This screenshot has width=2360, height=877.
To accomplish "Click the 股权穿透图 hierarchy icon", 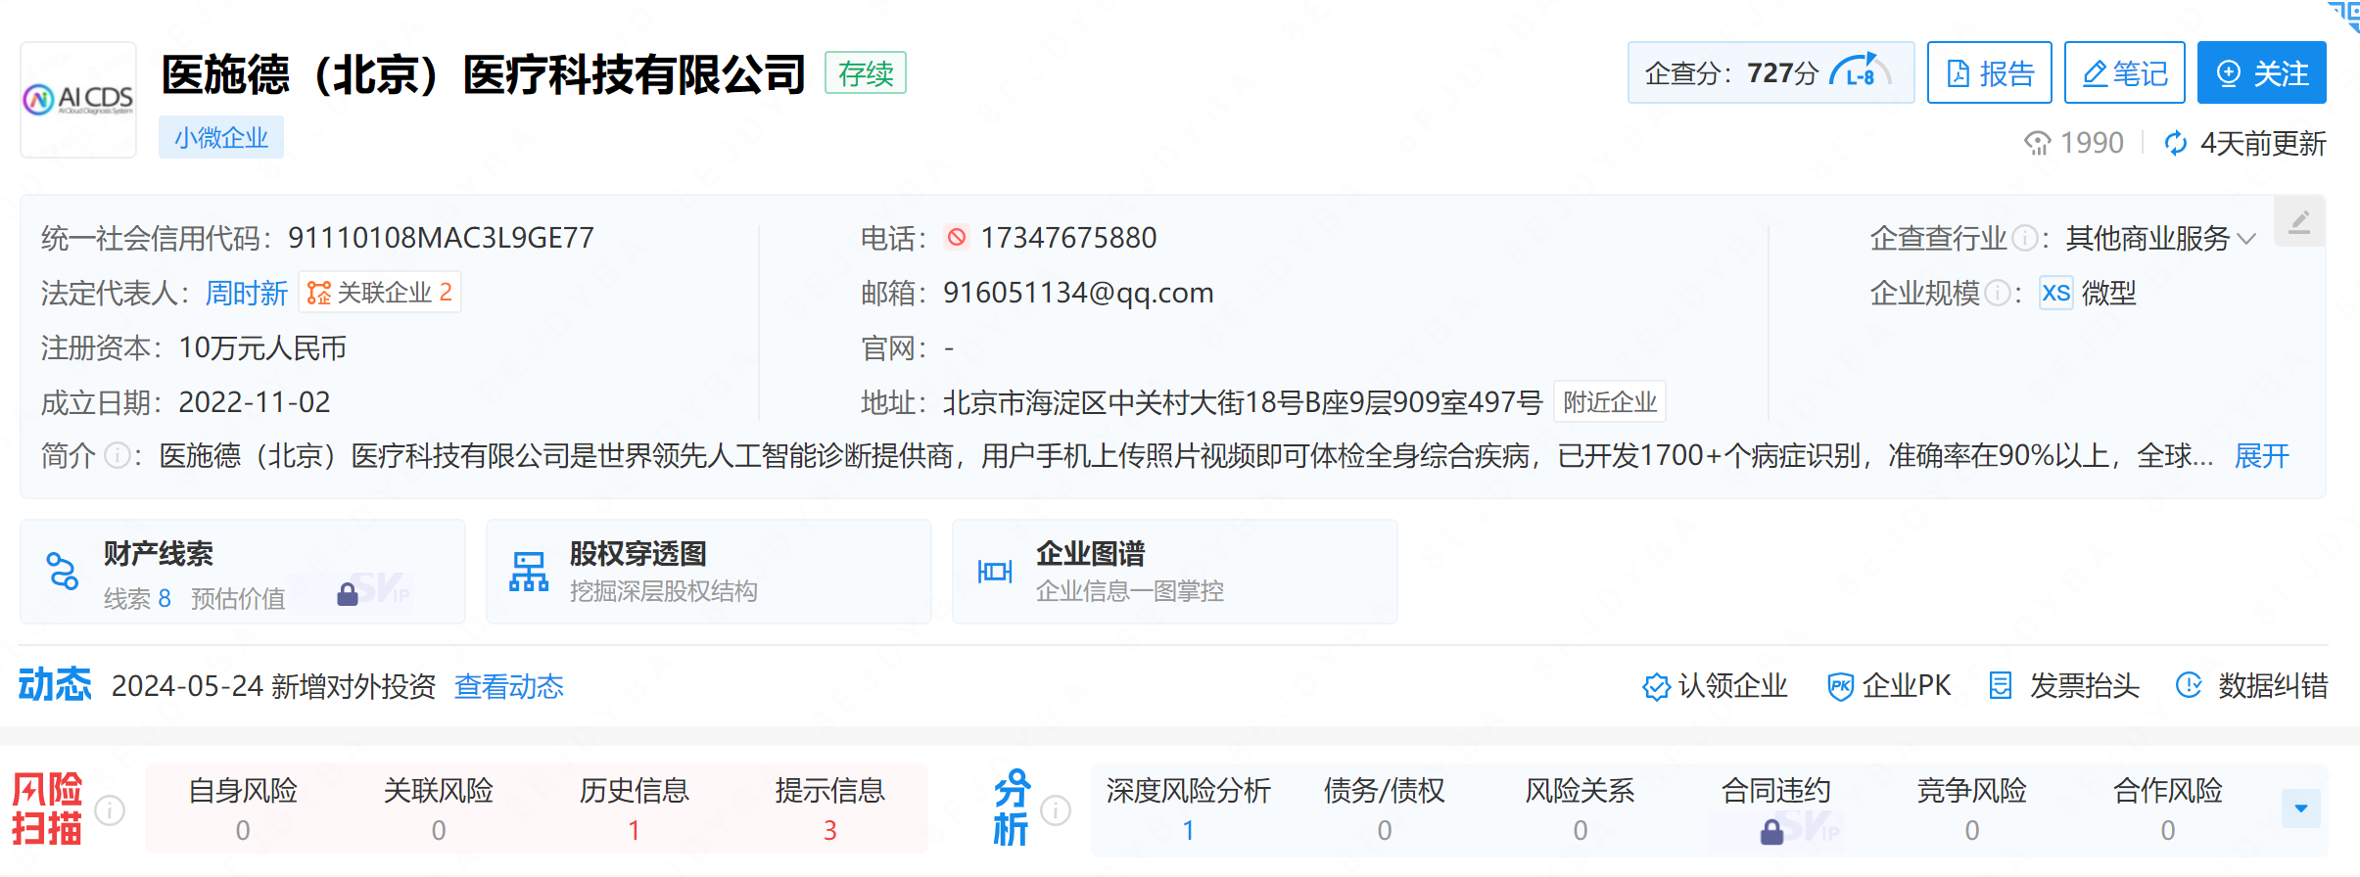I will pos(529,572).
